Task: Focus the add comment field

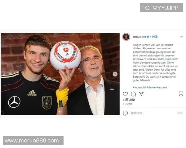Action: [x=153, y=113]
